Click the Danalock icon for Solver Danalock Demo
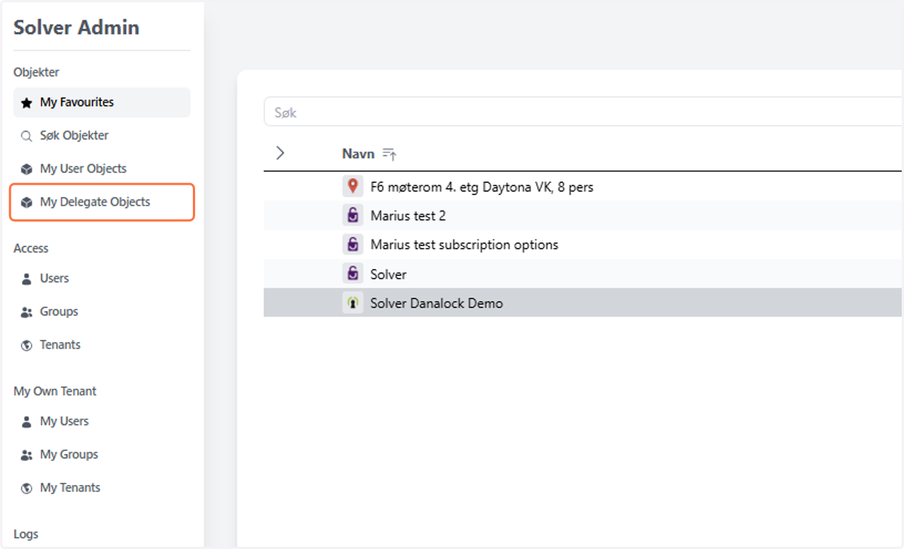Image resolution: width=904 pixels, height=549 pixels. click(353, 303)
